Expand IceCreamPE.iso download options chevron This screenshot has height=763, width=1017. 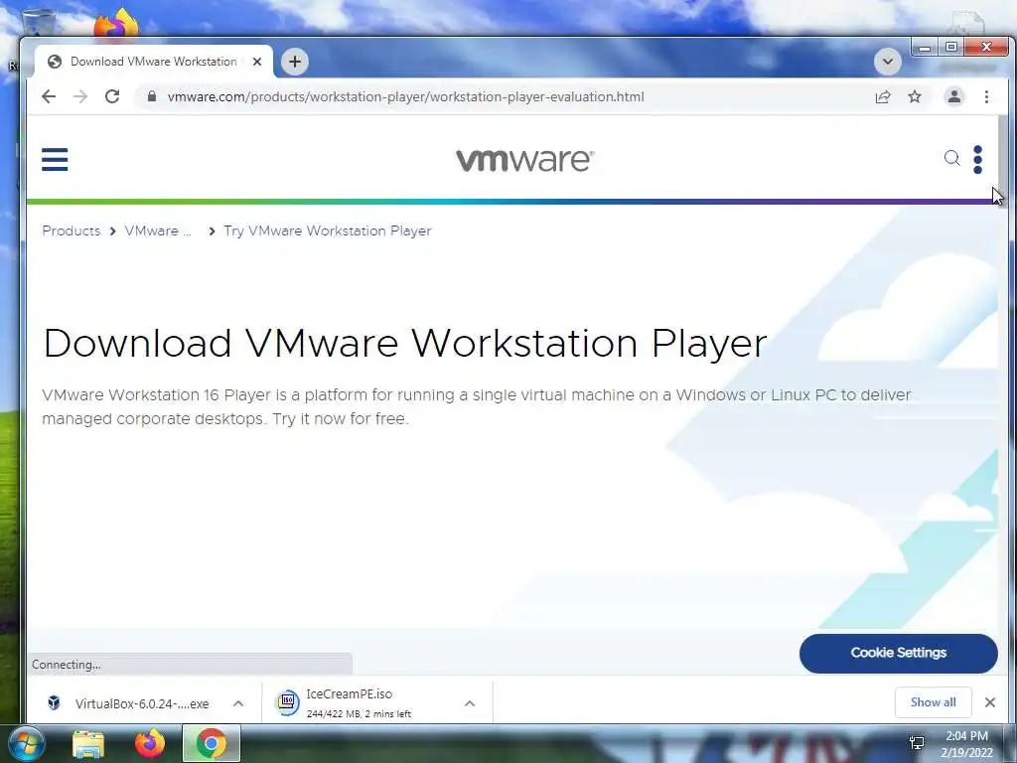(x=470, y=703)
